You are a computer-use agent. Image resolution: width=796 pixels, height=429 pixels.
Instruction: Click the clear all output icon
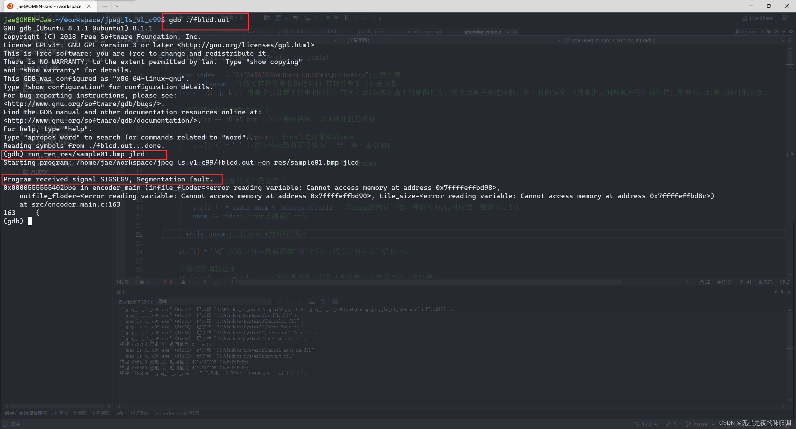tap(312, 301)
